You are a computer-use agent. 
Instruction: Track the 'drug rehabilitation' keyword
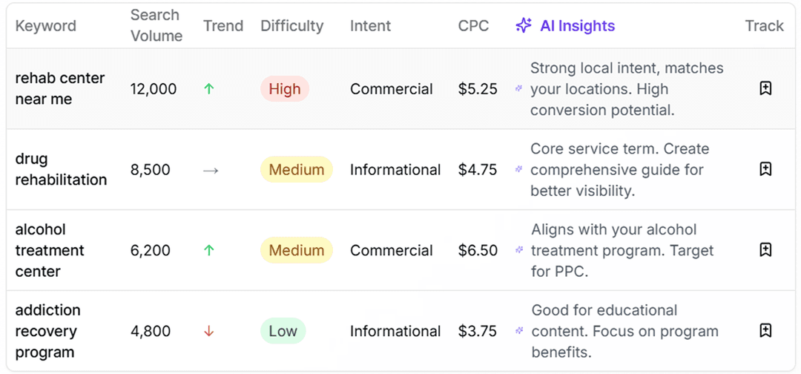pyautogui.click(x=766, y=169)
